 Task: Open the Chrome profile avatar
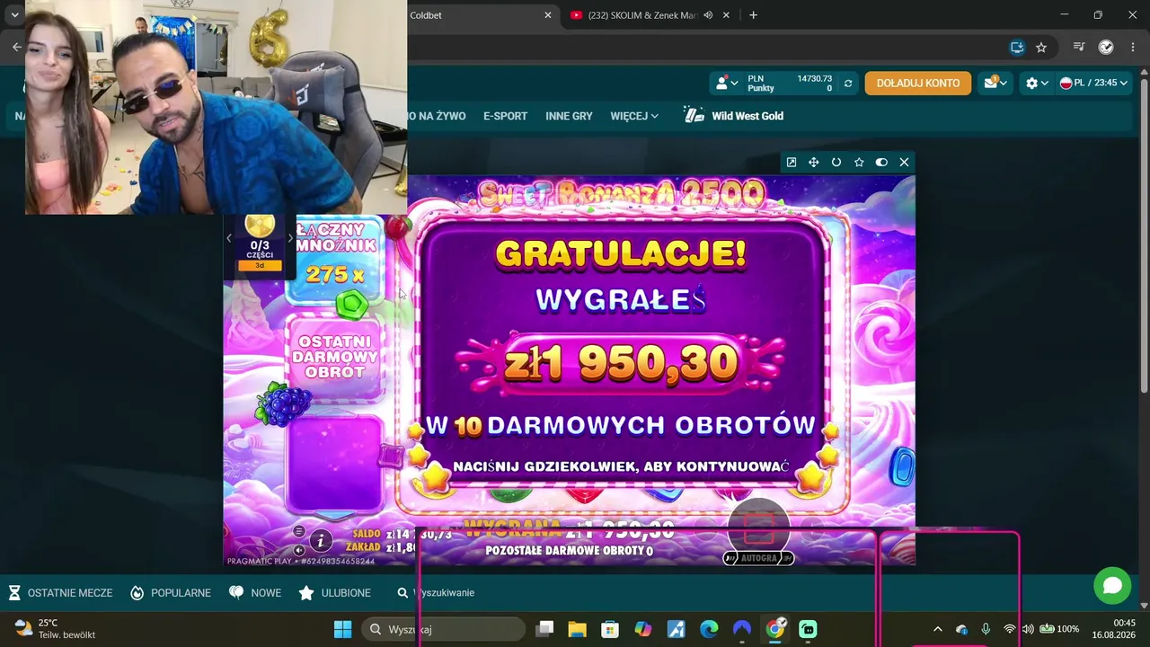(x=1106, y=48)
